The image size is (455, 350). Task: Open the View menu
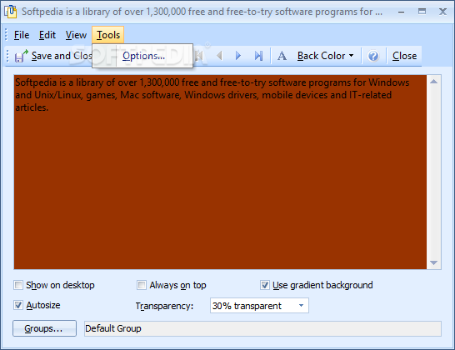pos(76,35)
